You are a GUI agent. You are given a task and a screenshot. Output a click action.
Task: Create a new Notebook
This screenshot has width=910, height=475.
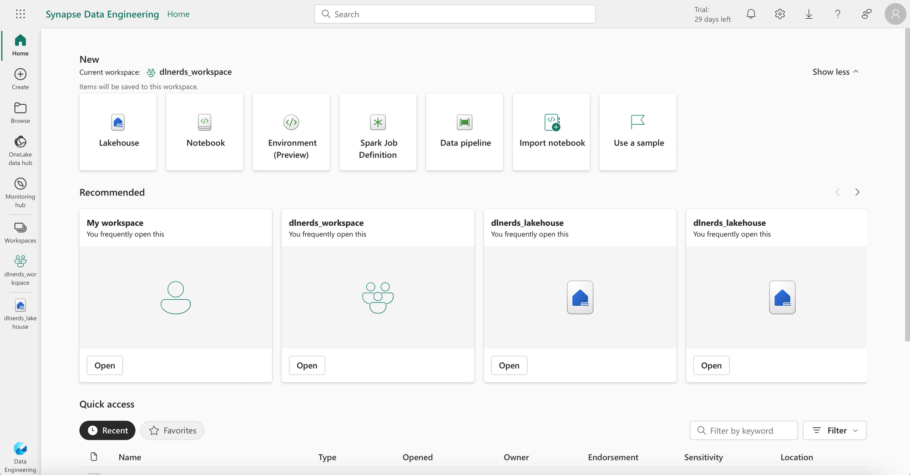205,132
